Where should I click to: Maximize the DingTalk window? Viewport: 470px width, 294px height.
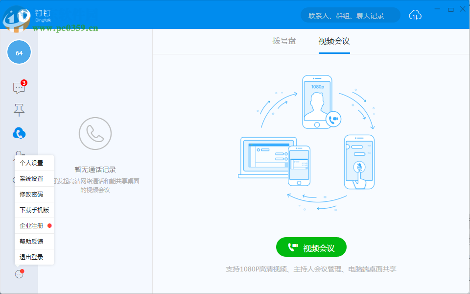(450, 10)
